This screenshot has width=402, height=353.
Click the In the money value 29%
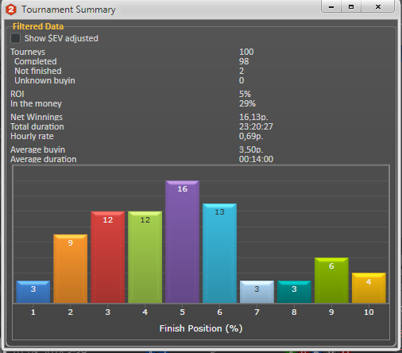pyautogui.click(x=247, y=103)
